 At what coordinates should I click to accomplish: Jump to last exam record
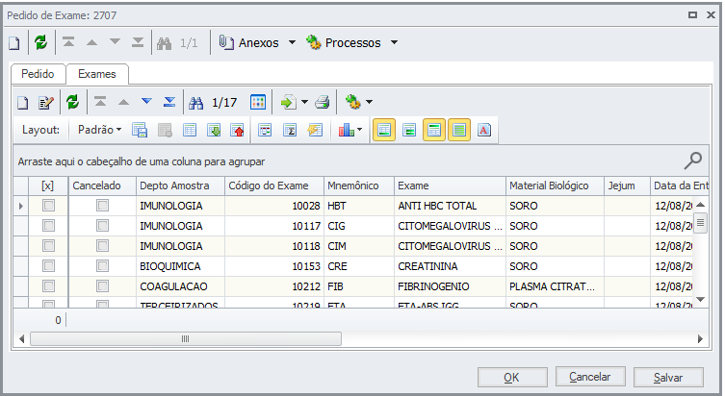(x=169, y=102)
